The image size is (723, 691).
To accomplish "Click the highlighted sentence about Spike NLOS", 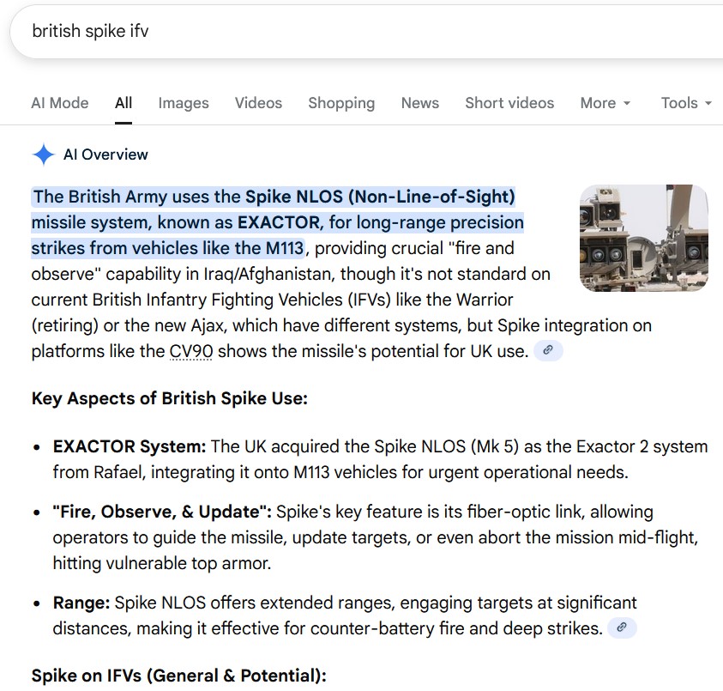I will (274, 222).
